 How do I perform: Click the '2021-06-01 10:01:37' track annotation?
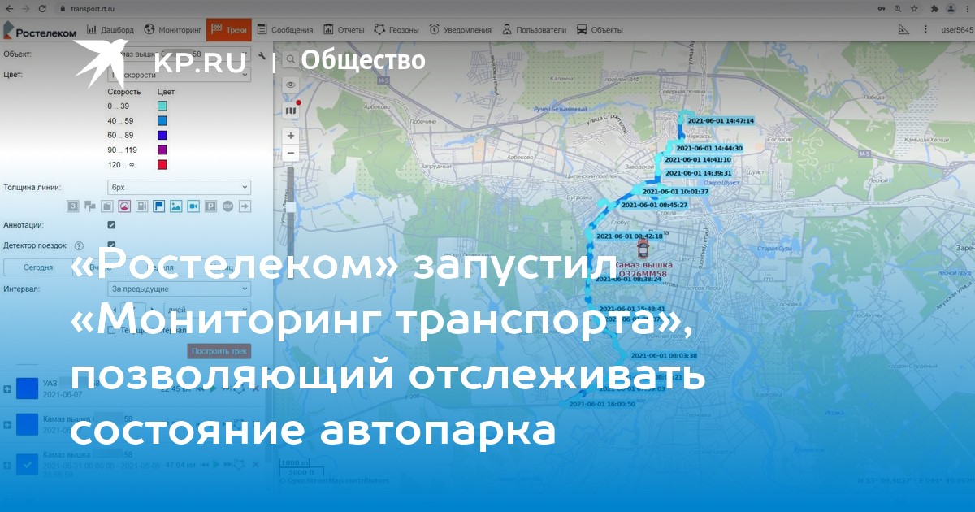pos(675,192)
